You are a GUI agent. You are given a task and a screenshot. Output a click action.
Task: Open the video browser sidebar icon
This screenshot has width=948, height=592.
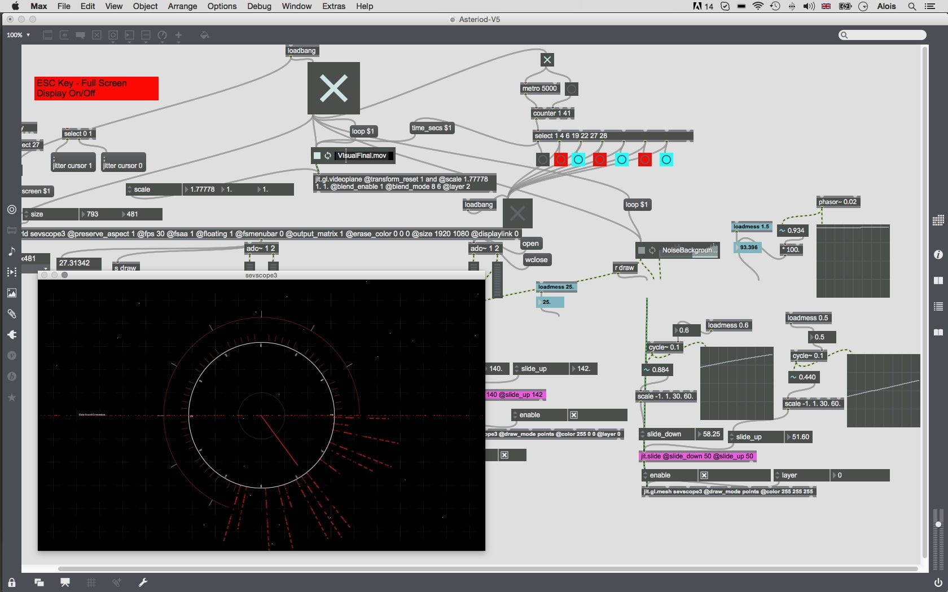tap(12, 272)
